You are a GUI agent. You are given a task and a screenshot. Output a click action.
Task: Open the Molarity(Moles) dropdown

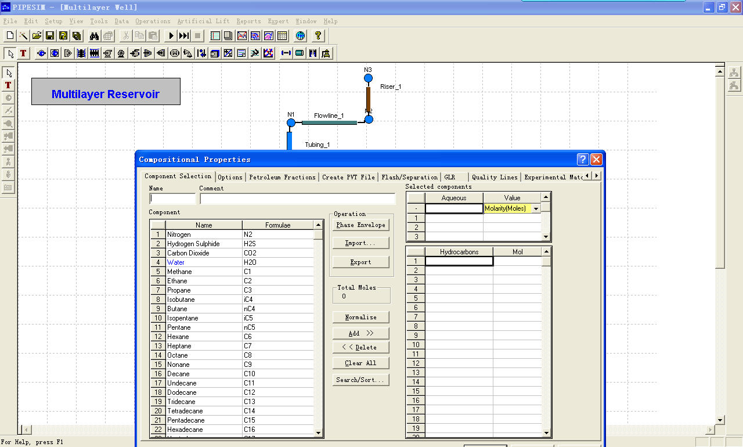(x=536, y=208)
